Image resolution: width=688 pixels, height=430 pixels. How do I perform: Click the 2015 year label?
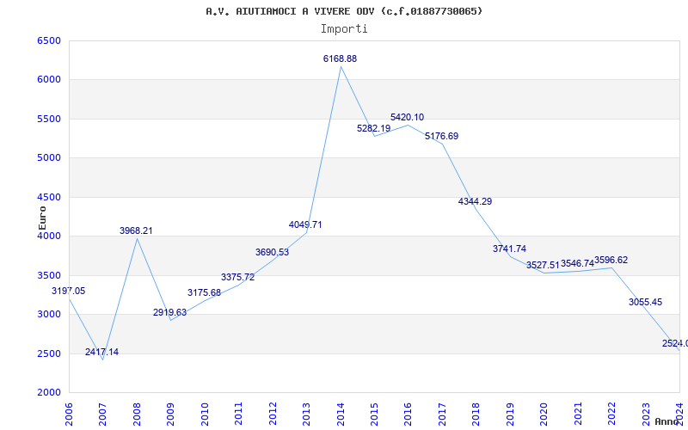[374, 414]
